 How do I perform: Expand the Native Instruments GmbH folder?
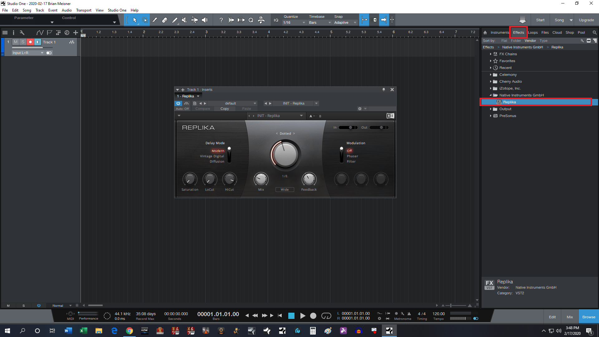(490, 95)
